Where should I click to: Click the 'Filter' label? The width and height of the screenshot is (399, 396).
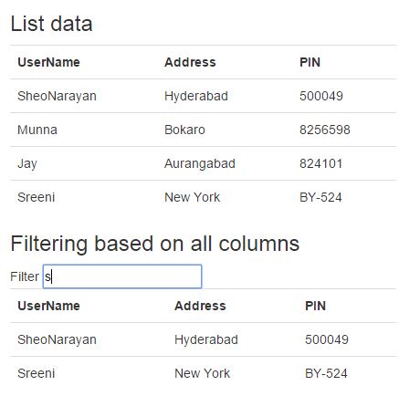point(25,276)
